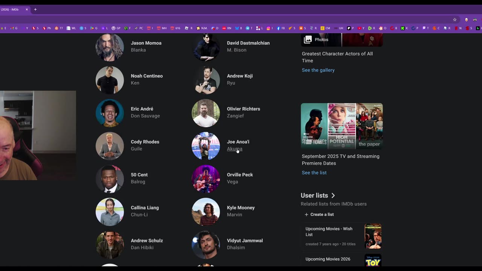Image resolution: width=482 pixels, height=271 pixels.
Task: Open the Netflix N bookmark
Action: point(458,28)
